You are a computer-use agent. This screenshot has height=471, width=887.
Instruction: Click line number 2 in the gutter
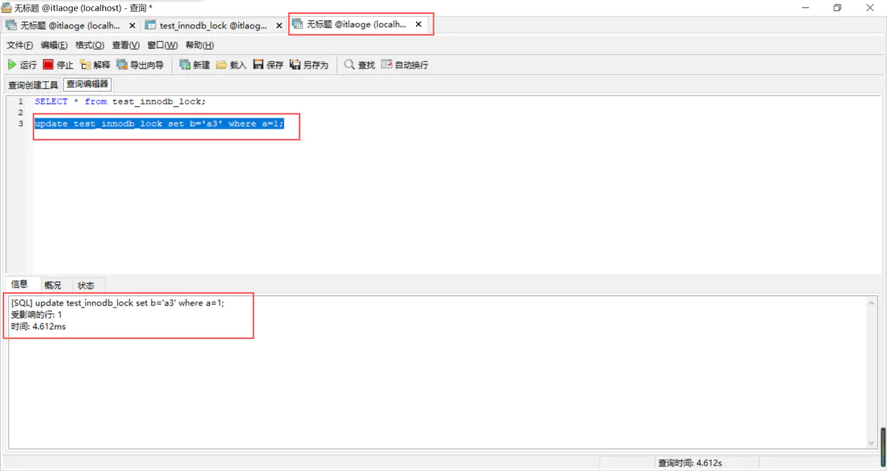(21, 112)
